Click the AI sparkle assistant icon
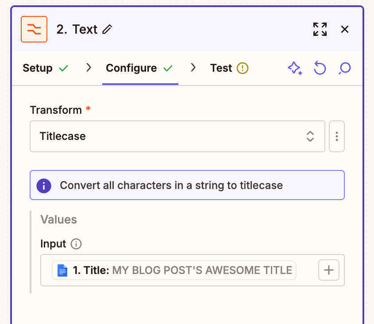 (x=295, y=68)
